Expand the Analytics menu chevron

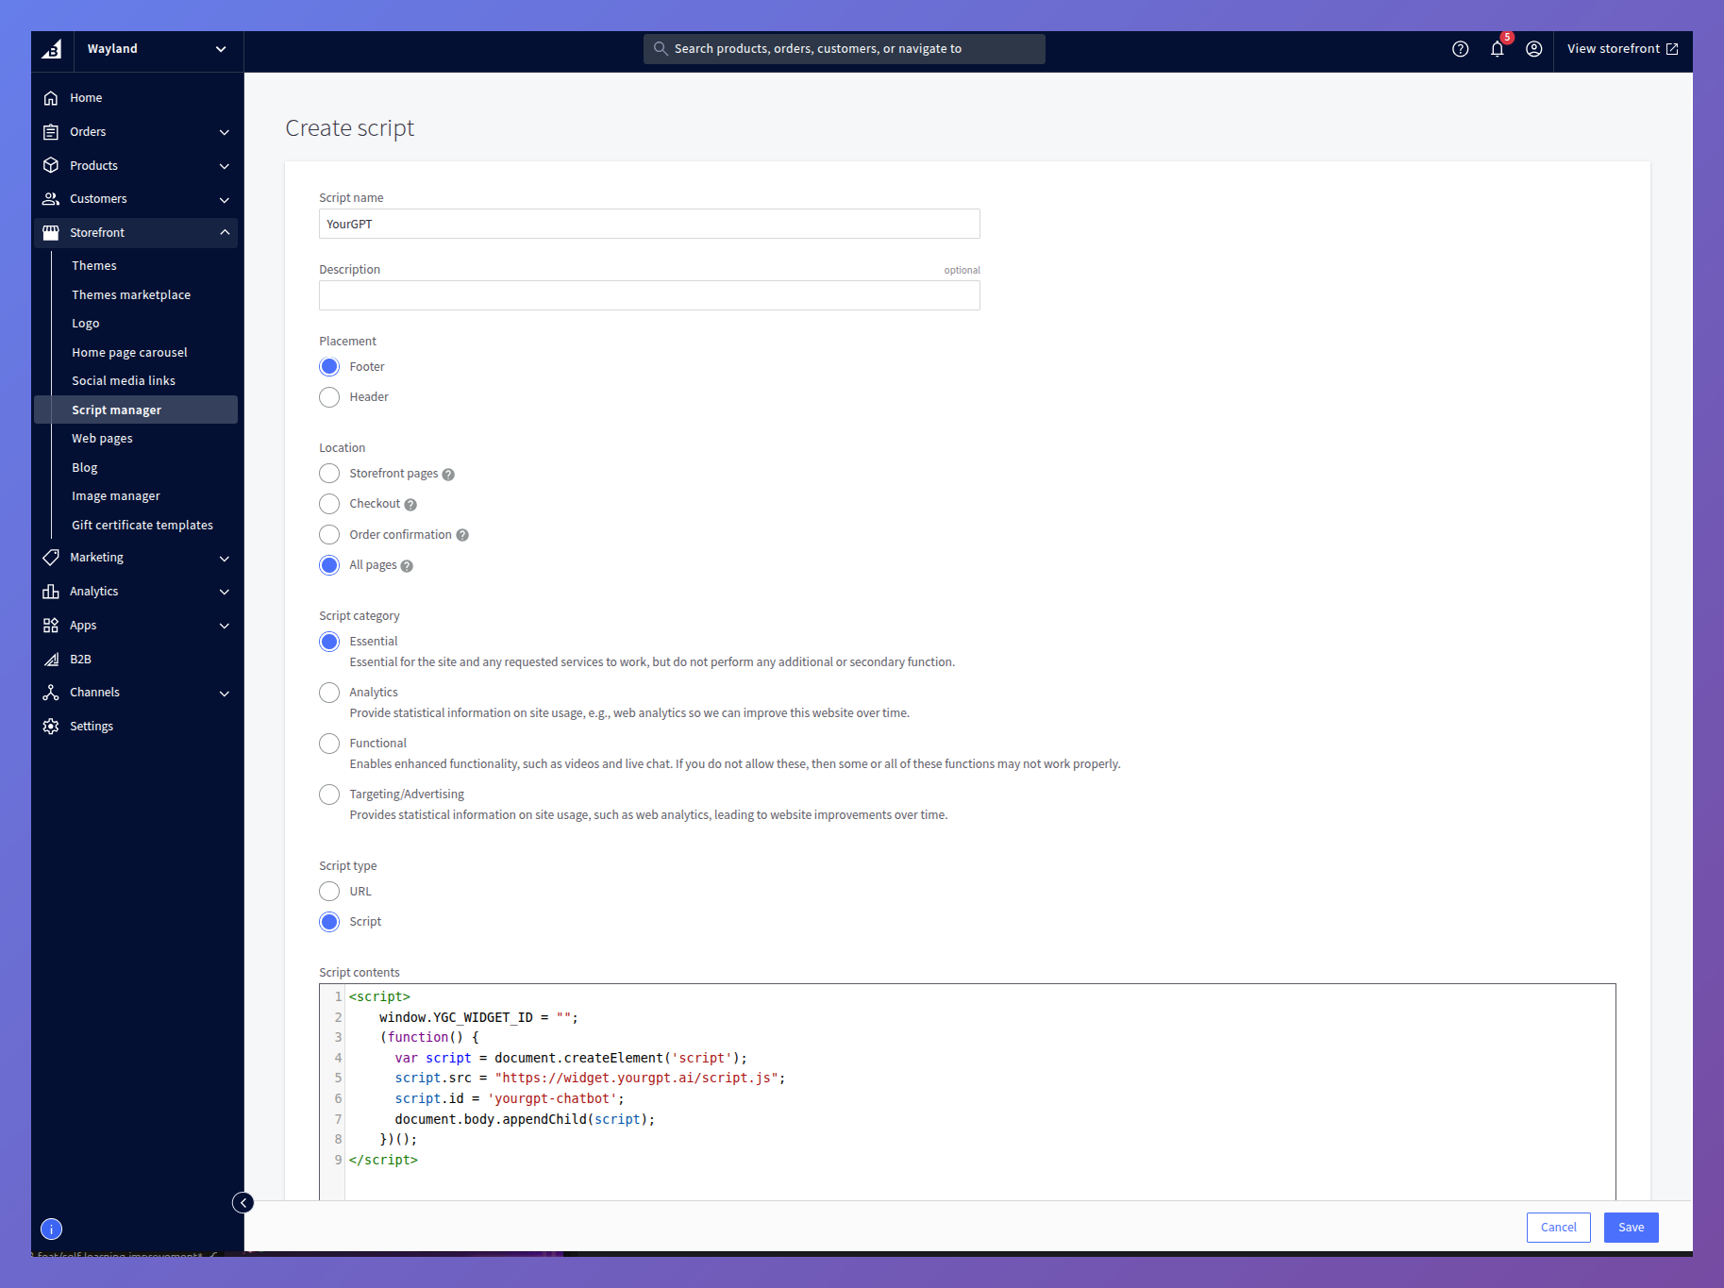pyautogui.click(x=225, y=592)
